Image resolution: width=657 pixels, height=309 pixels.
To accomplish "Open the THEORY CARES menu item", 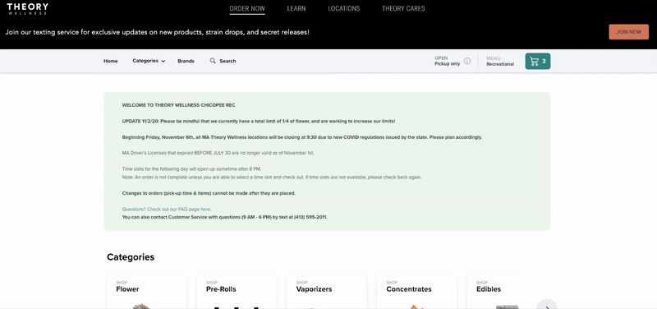I will click(403, 8).
